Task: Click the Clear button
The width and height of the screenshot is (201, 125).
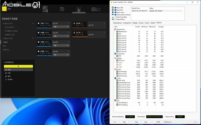Action: (x=137, y=122)
